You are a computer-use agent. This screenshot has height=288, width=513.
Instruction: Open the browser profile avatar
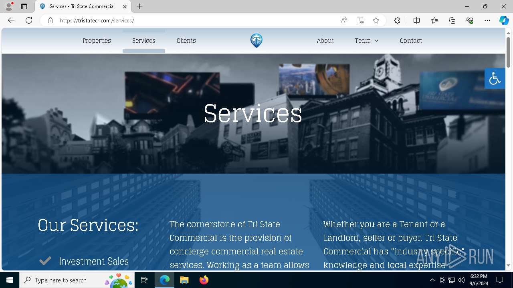pyautogui.click(x=8, y=6)
